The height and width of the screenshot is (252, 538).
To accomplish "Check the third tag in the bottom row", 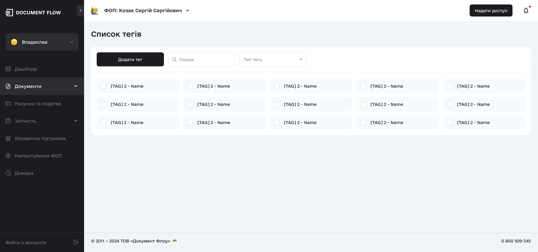I will 277,122.
